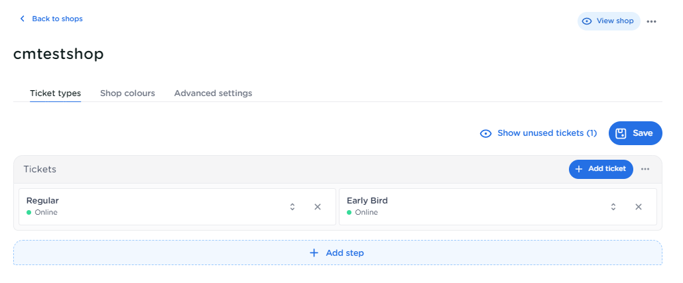
Task: Click the Early Bird green Online status dot
Action: pyautogui.click(x=349, y=213)
